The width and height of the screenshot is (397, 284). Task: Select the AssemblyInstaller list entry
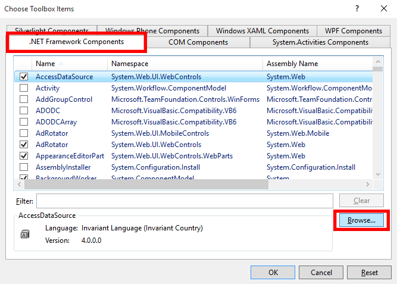pos(63,167)
